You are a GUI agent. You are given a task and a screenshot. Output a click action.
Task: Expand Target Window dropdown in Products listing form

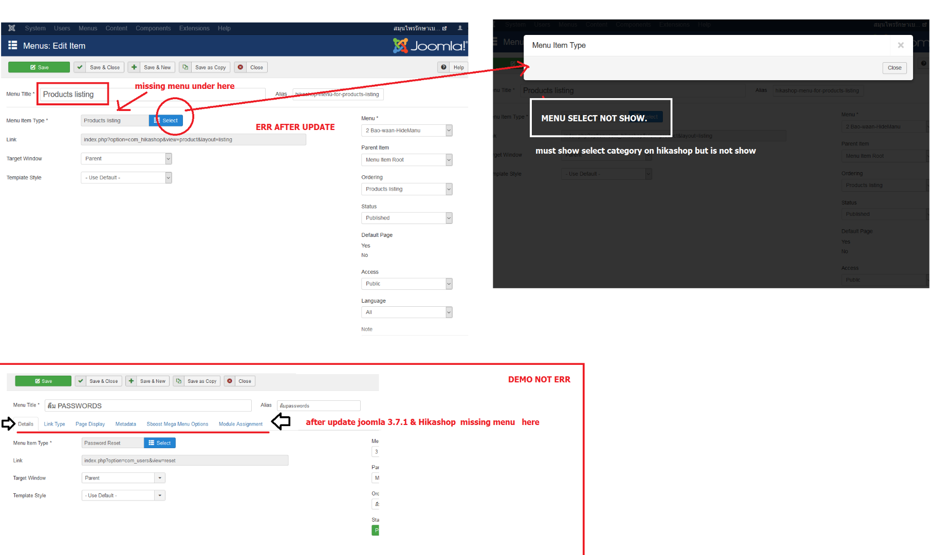click(x=126, y=158)
